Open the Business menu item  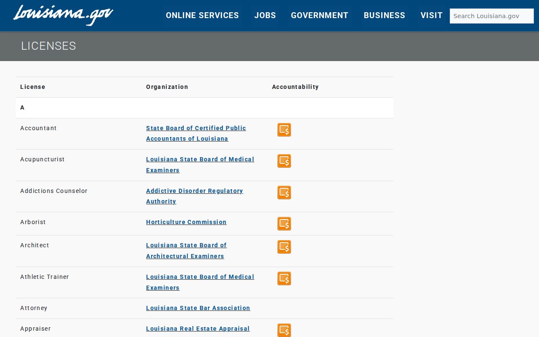pos(384,16)
